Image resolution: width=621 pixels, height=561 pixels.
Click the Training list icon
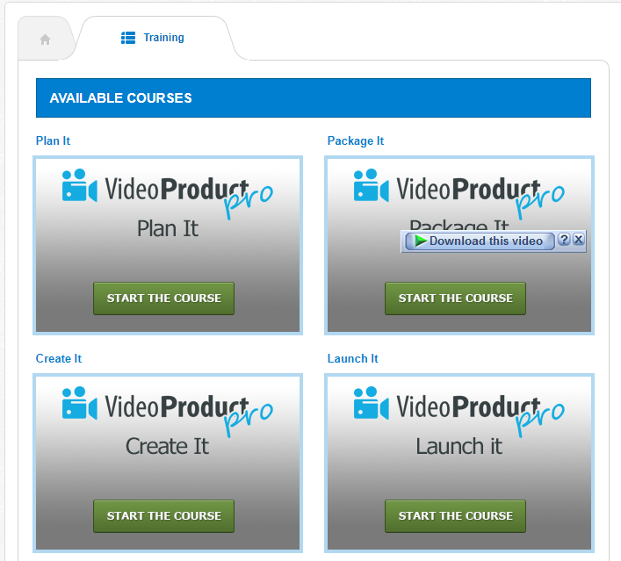pyautogui.click(x=128, y=38)
